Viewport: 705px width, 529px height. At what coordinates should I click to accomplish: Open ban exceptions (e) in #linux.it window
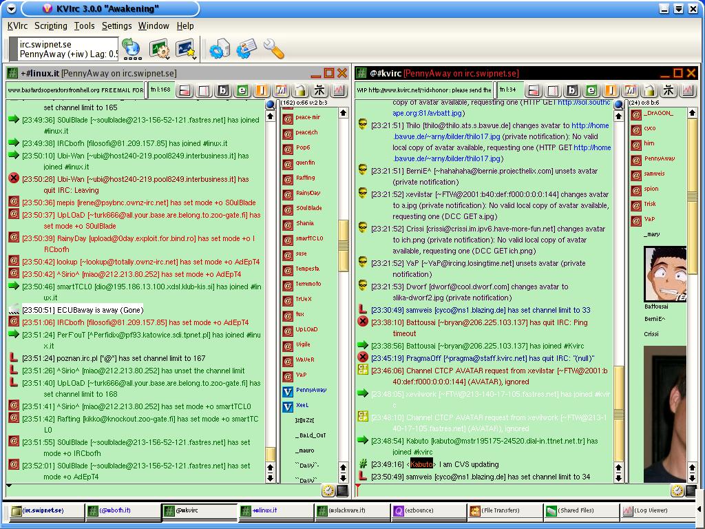click(x=242, y=90)
